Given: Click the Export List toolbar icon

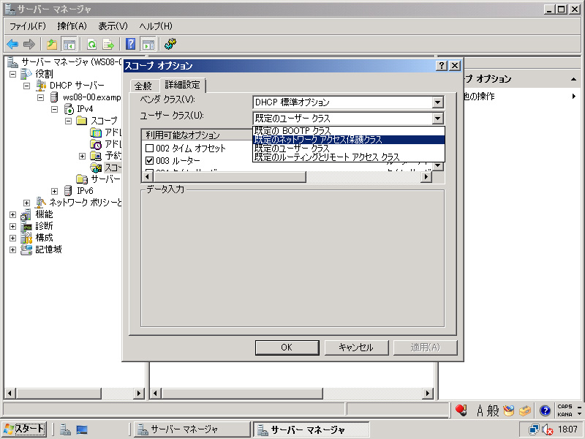Looking at the screenshot, I should pos(108,44).
